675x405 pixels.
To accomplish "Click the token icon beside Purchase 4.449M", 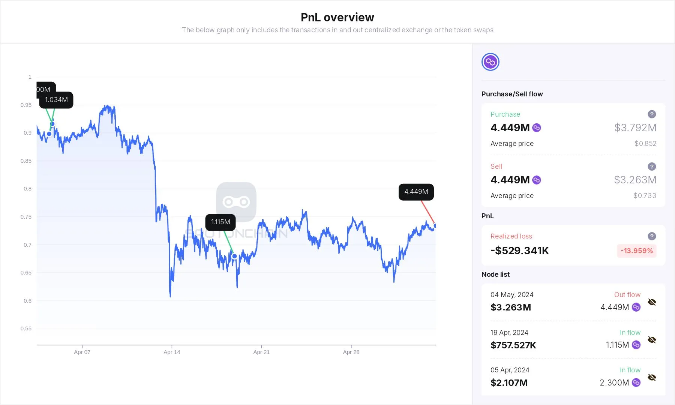I will pyautogui.click(x=537, y=128).
